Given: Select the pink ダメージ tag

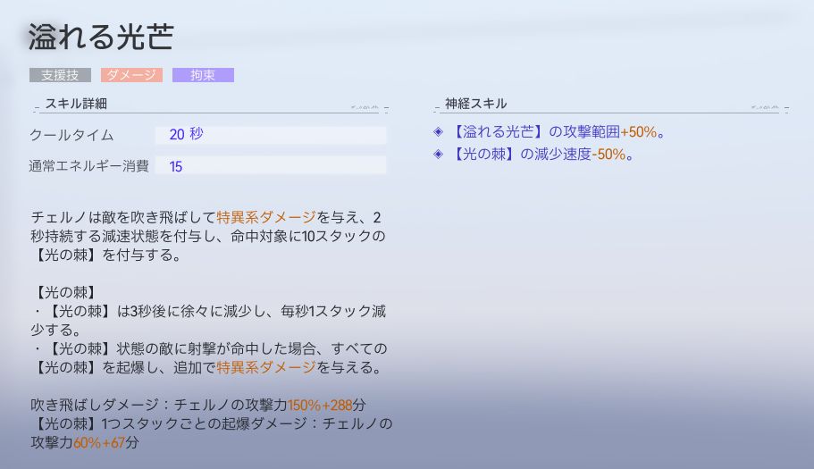Looking at the screenshot, I should point(131,76).
